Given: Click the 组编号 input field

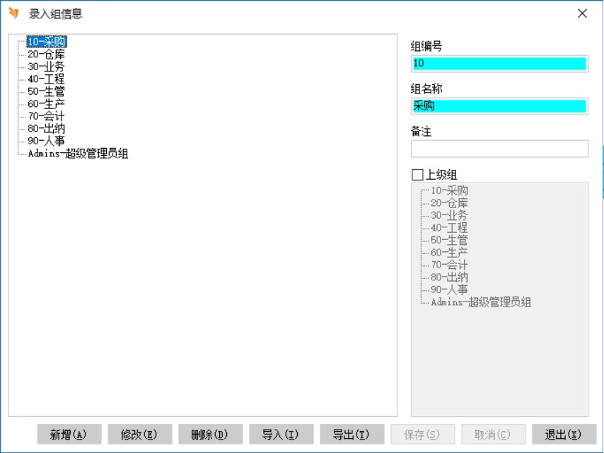Looking at the screenshot, I should coord(499,64).
